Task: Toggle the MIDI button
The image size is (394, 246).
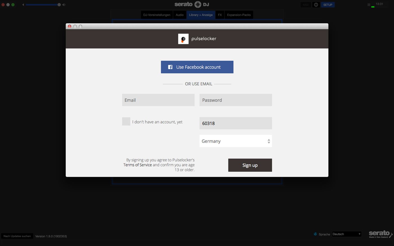Action: click(306, 5)
